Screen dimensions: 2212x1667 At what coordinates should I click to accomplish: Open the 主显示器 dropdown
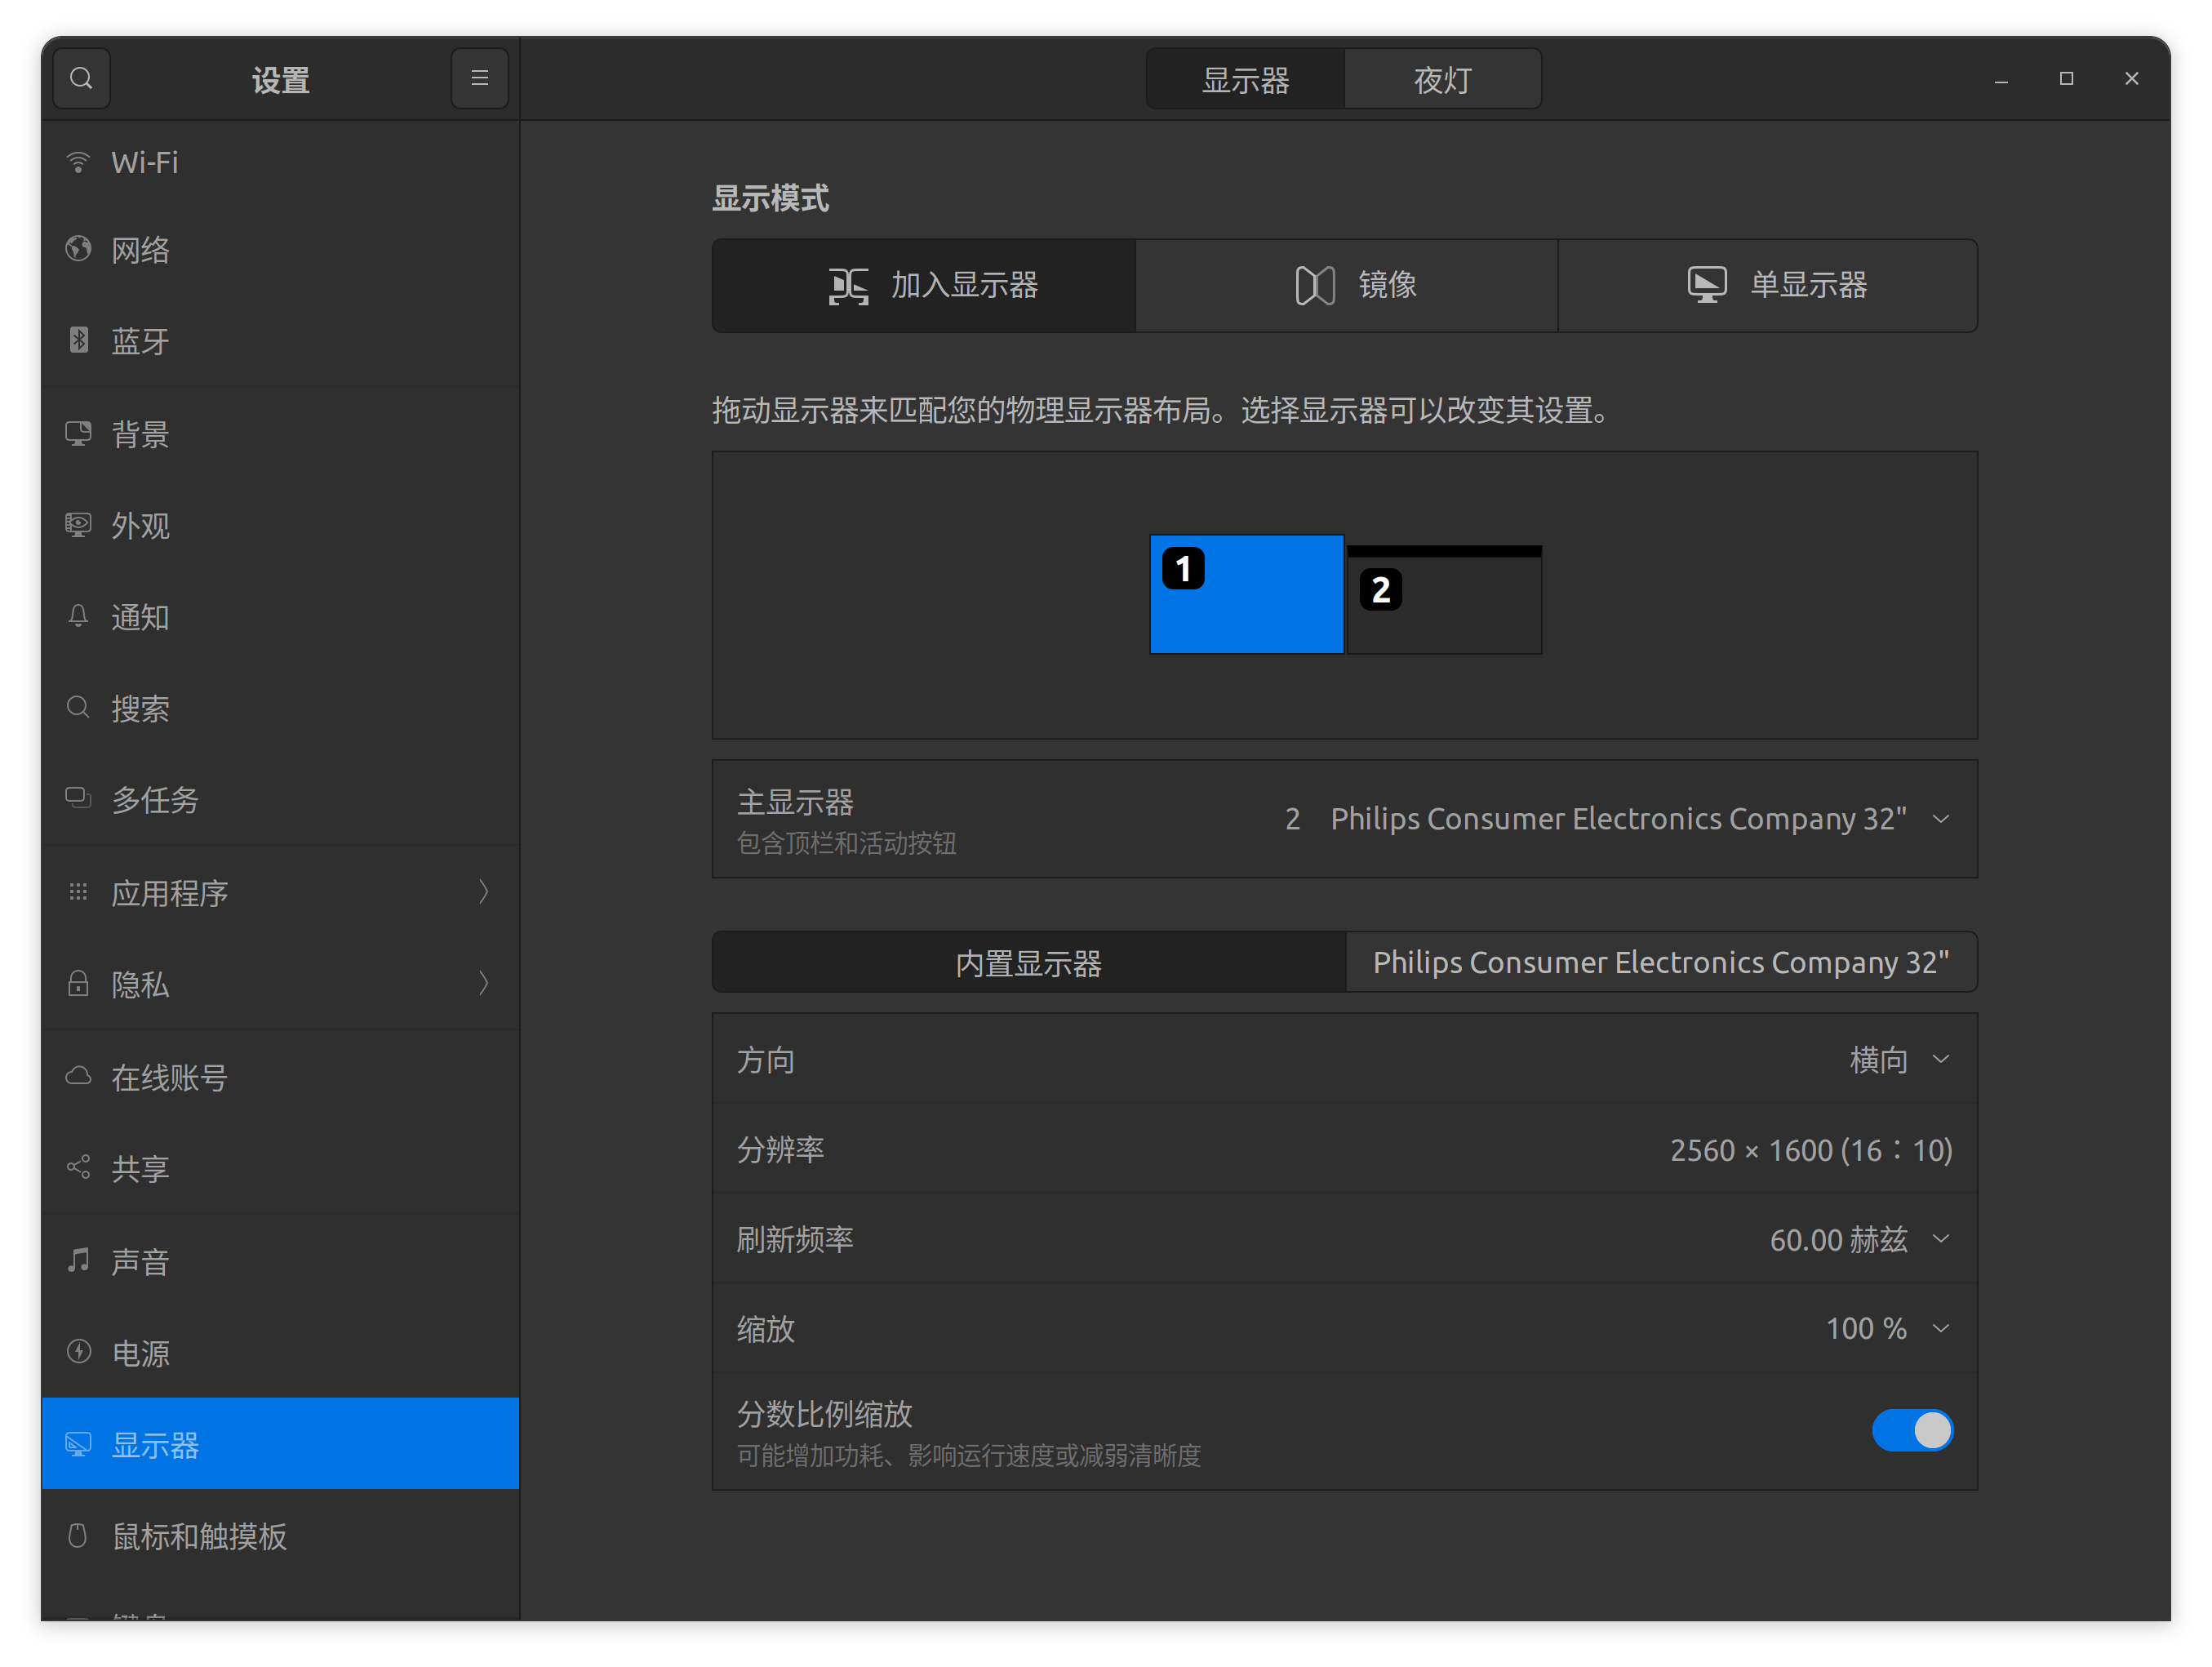[x=1344, y=819]
